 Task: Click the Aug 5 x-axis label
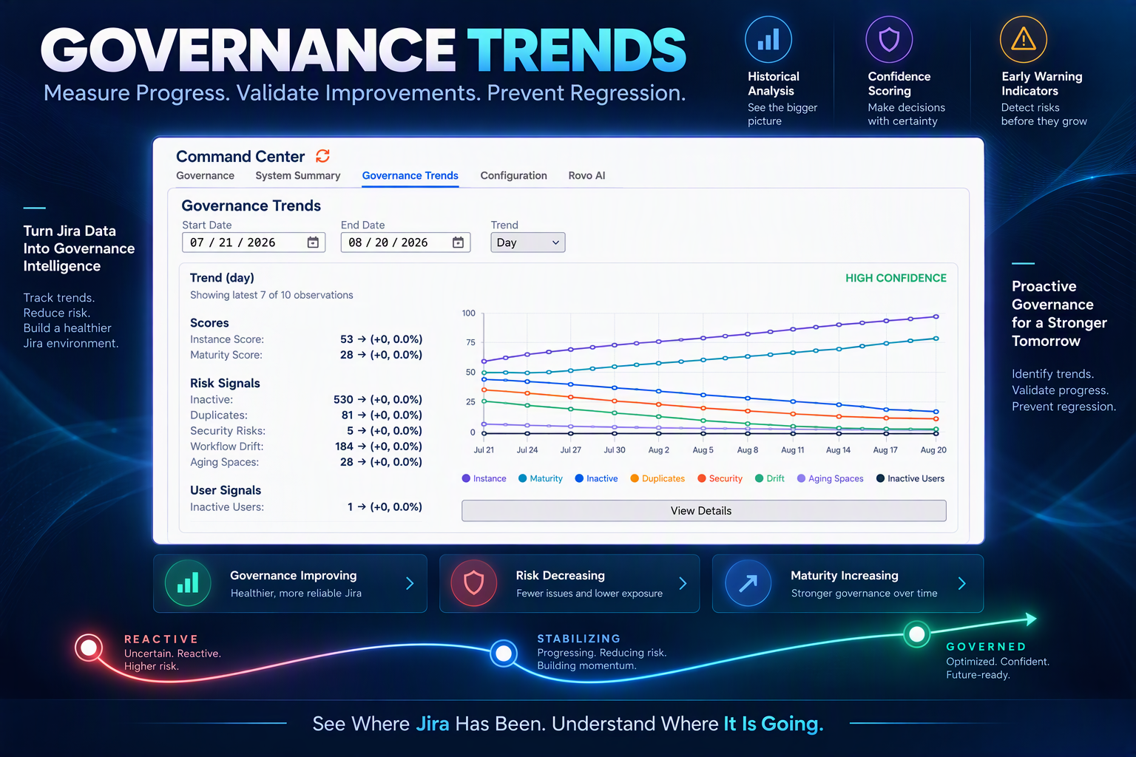pos(703,449)
